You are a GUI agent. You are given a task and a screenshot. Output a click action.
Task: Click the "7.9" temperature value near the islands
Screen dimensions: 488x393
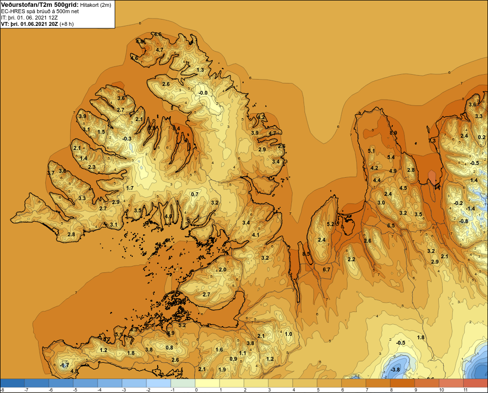click(x=221, y=251)
